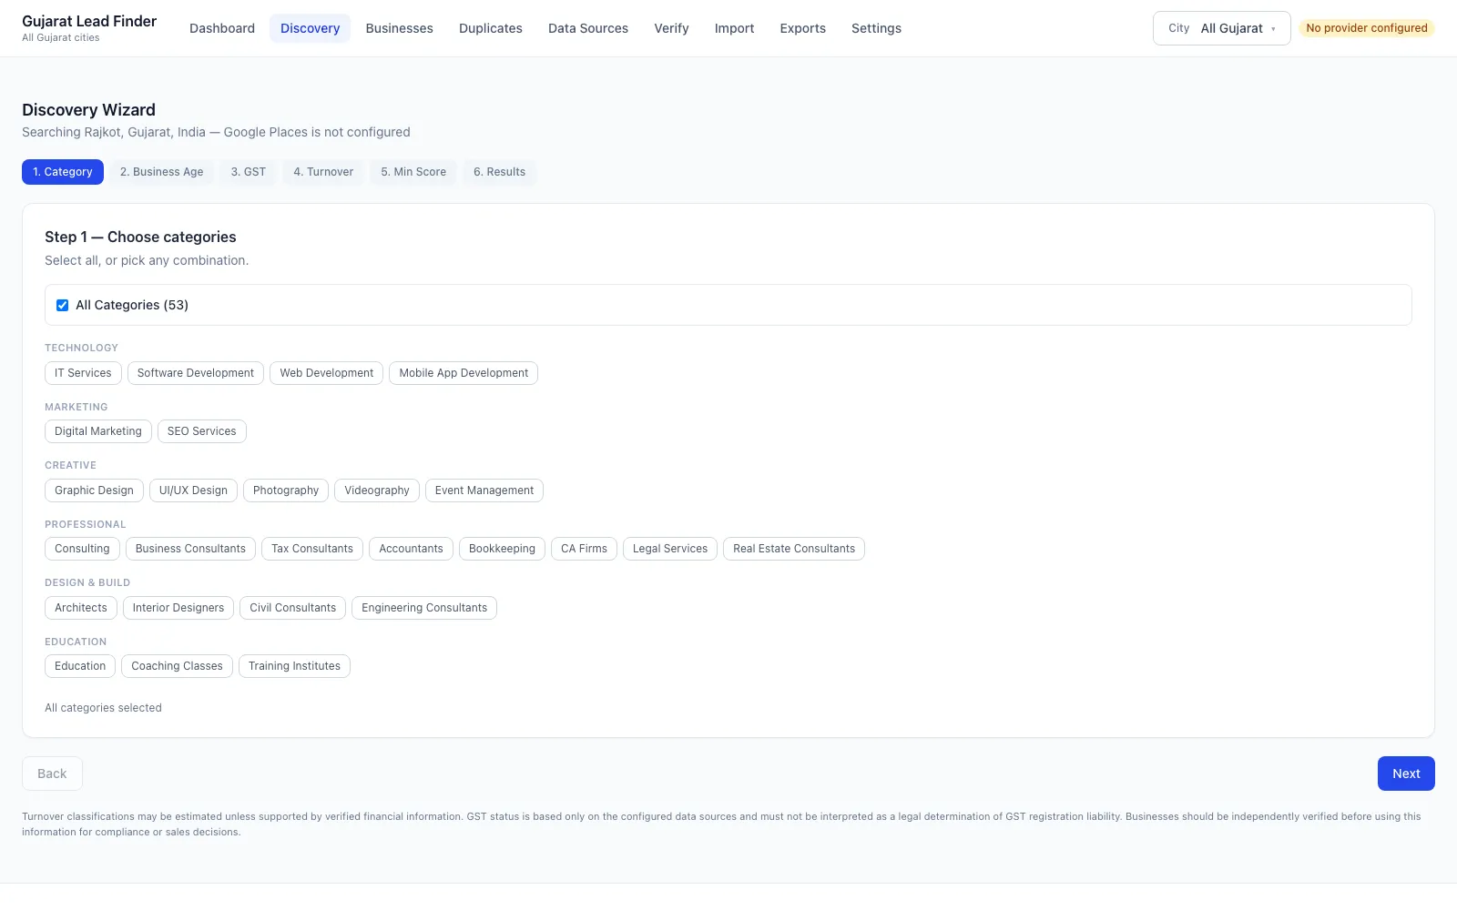Image resolution: width=1457 pixels, height=910 pixels.
Task: Select the Tax Consultants chip
Action: [x=312, y=549]
